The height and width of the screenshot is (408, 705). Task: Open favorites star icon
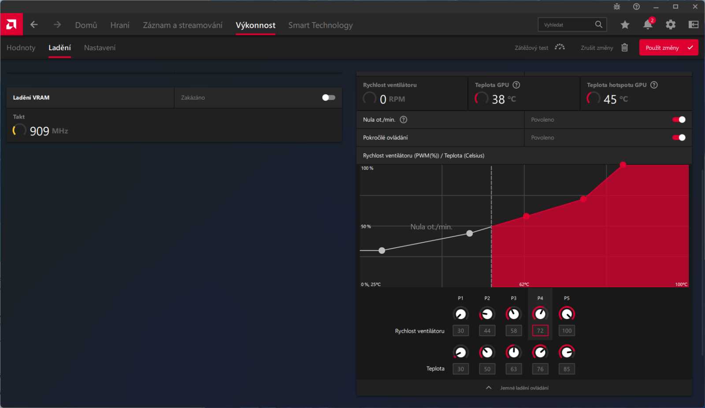tap(625, 25)
